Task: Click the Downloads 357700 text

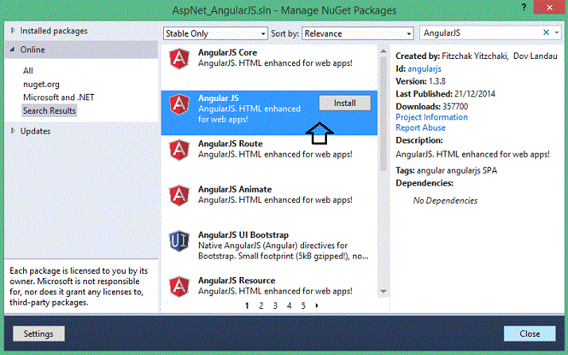Action: point(432,107)
